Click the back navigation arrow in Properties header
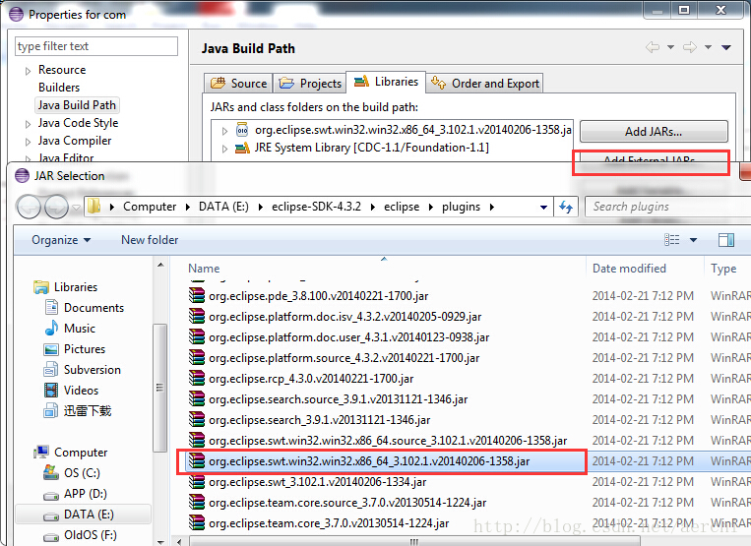Viewport: 751px width, 546px height. coord(653,47)
